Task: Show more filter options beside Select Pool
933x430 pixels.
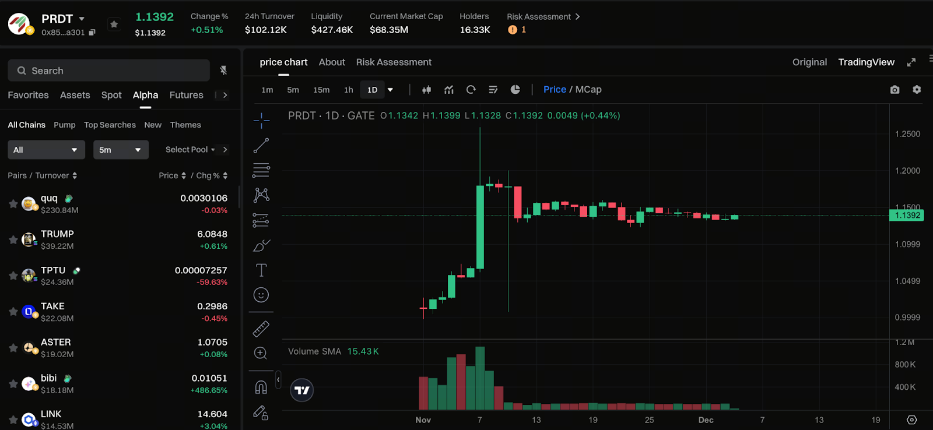Action: (x=225, y=150)
